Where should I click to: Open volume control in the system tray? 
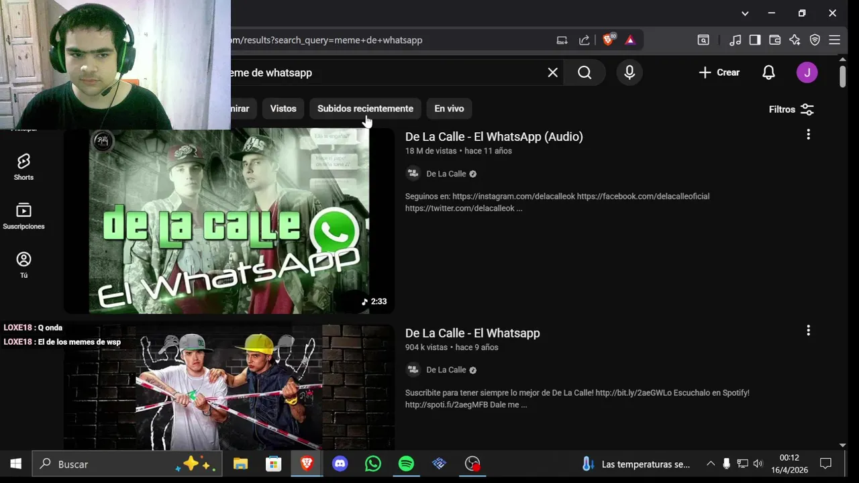coord(758,464)
